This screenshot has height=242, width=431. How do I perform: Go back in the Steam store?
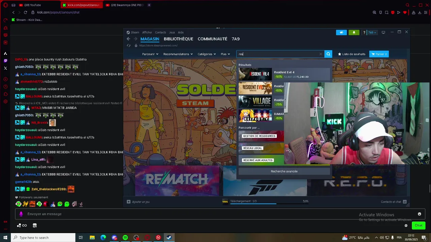[x=128, y=39]
